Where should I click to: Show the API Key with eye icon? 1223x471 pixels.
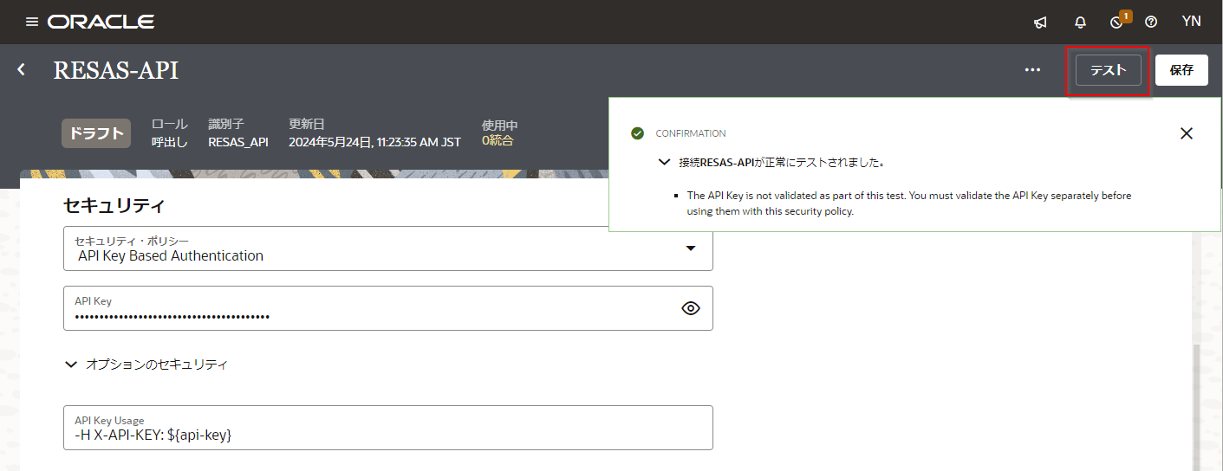click(x=690, y=308)
